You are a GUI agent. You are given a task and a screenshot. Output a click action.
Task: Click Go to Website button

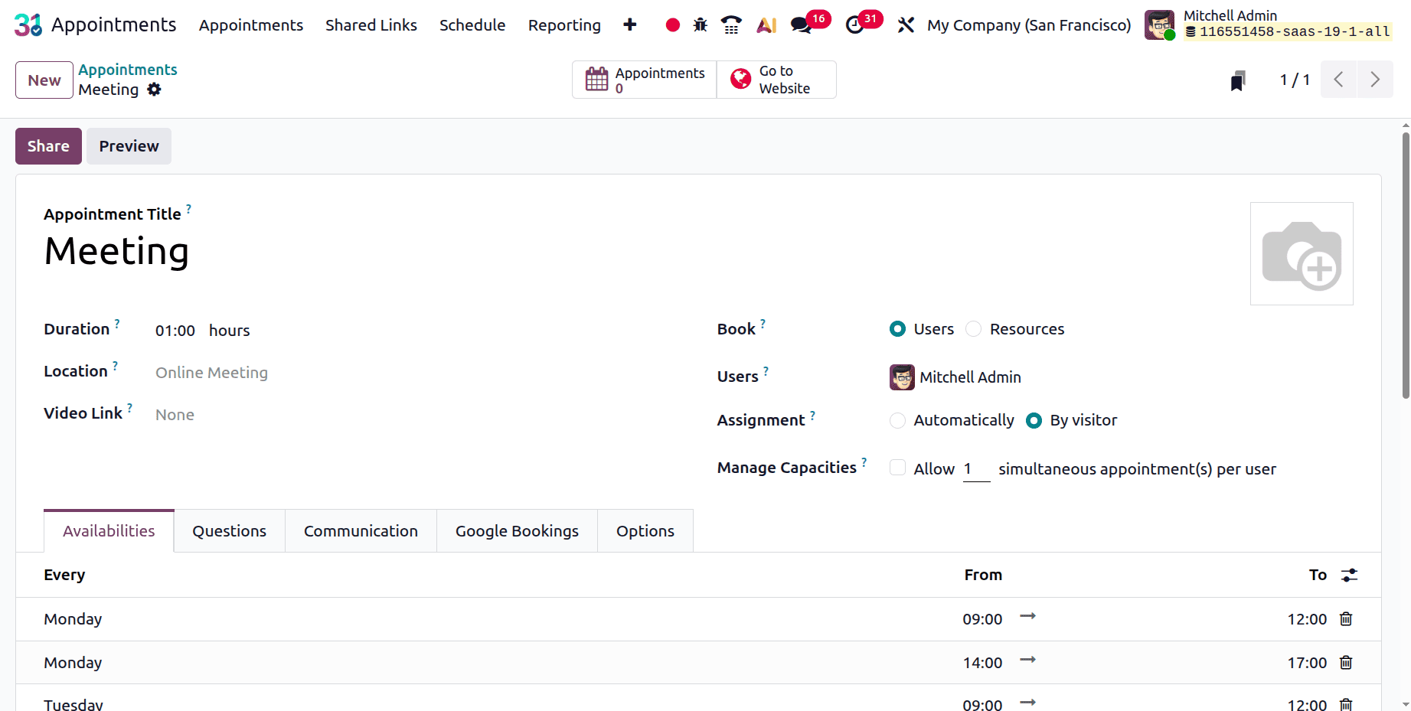click(x=776, y=80)
